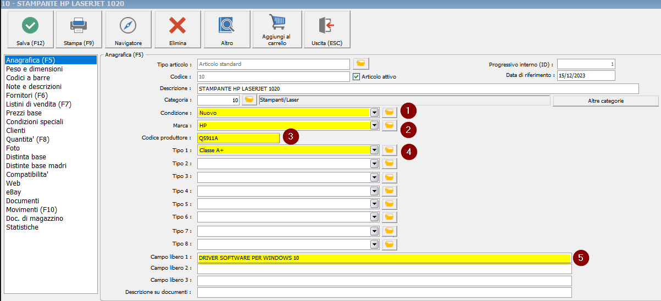This screenshot has width=661, height=301.
Task: Click the Stampa (F9) printer icon
Action: pos(79,25)
